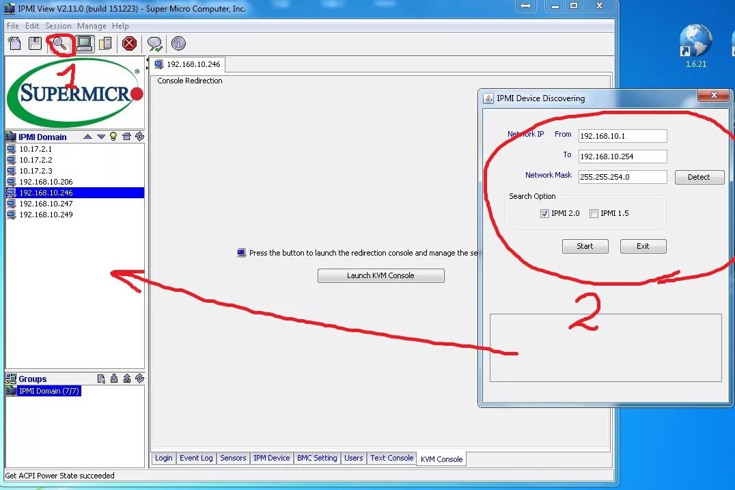Select host 192.168.10.206 in the list
735x490 pixels.
point(75,182)
